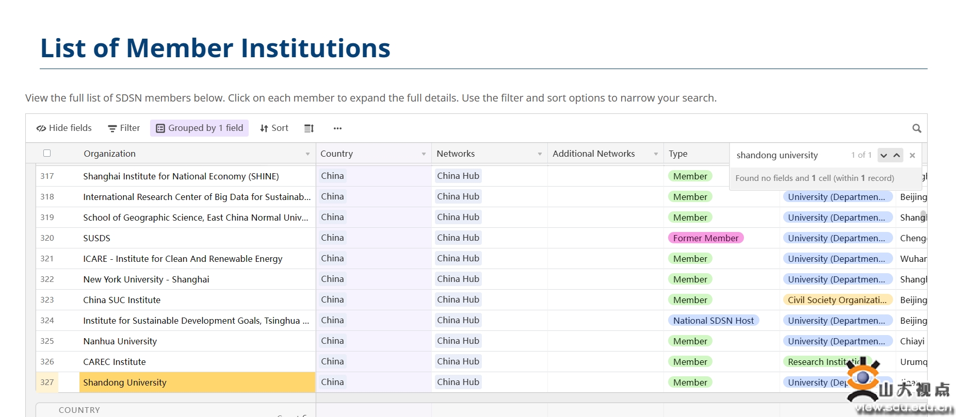Click Member tag in China SUC Institute row
This screenshot has height=417, width=956.
pos(690,300)
